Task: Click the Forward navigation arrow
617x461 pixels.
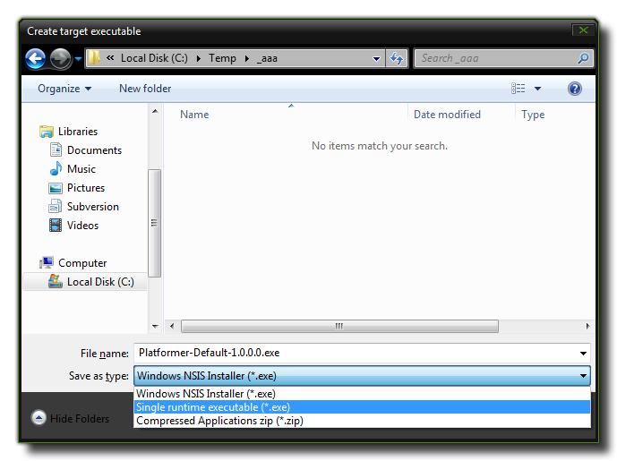Action: pyautogui.click(x=60, y=59)
